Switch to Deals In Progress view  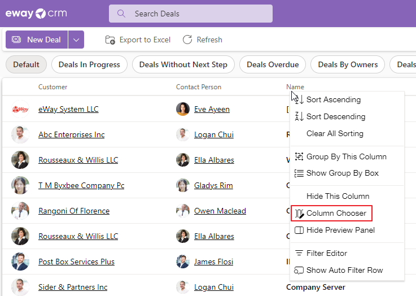[x=89, y=64]
